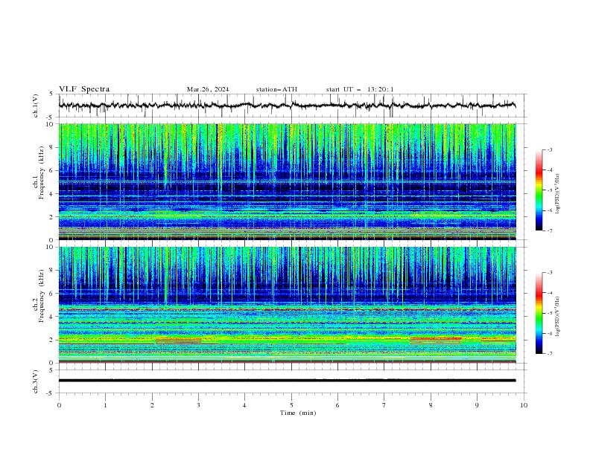This screenshot has height=455, width=590.
Task: Click the "-3" label on ch.1 colorbar
Action: tap(550, 149)
